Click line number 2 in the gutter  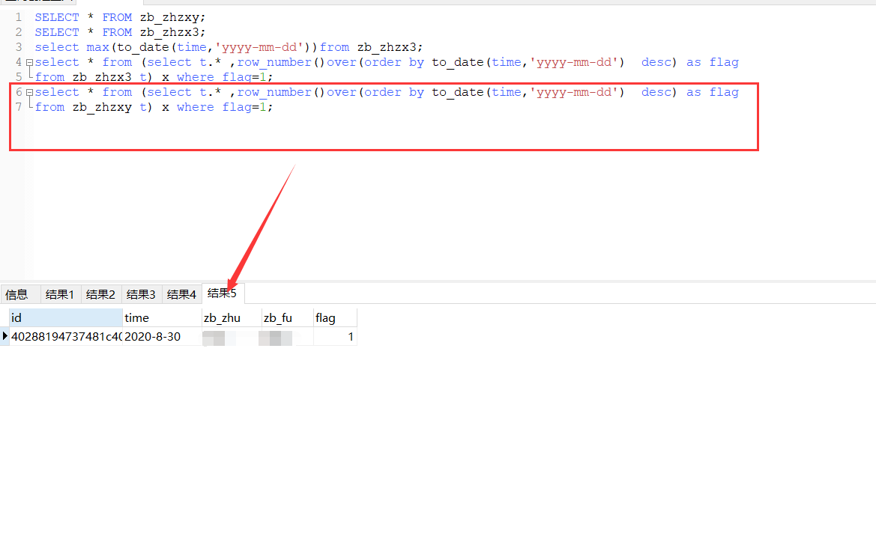[x=19, y=32]
